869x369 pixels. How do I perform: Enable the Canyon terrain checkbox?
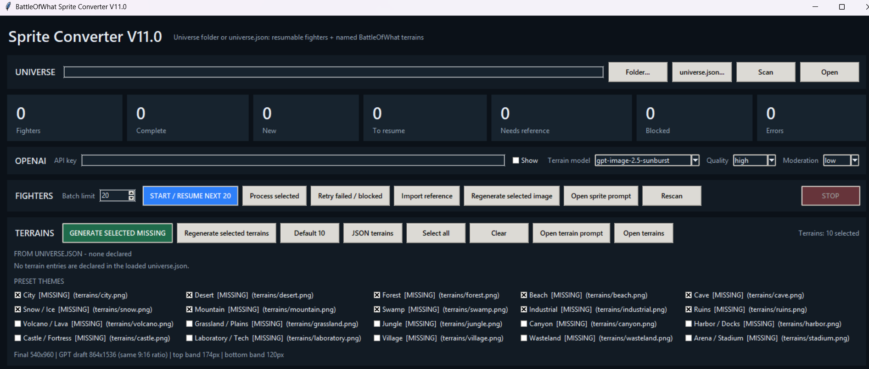[524, 324]
